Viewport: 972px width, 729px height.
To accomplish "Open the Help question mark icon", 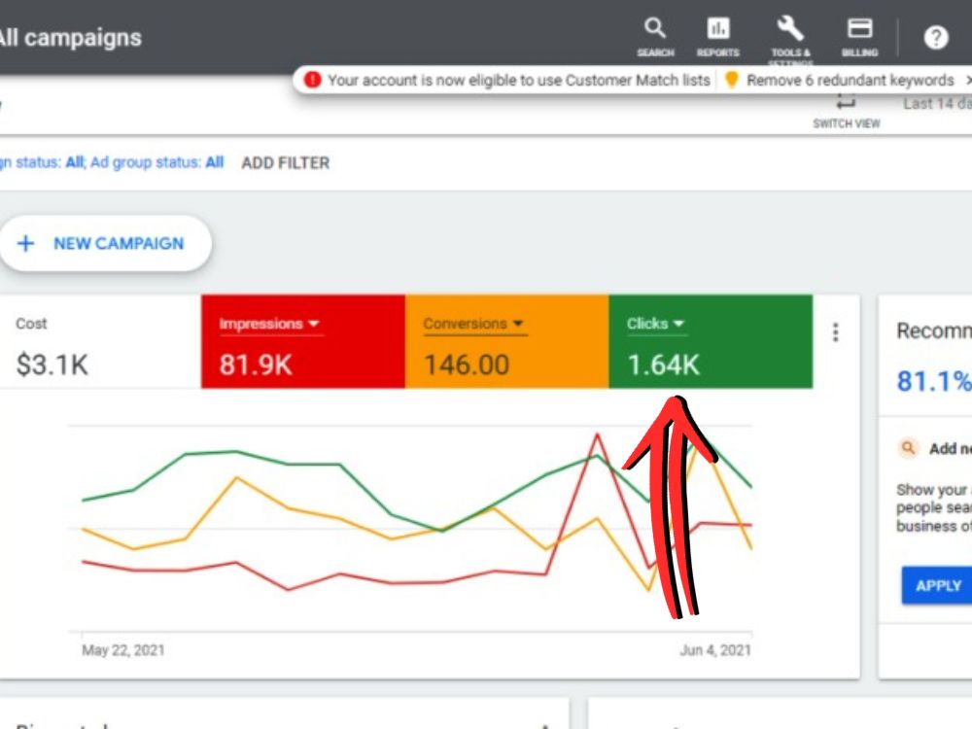I will (936, 38).
